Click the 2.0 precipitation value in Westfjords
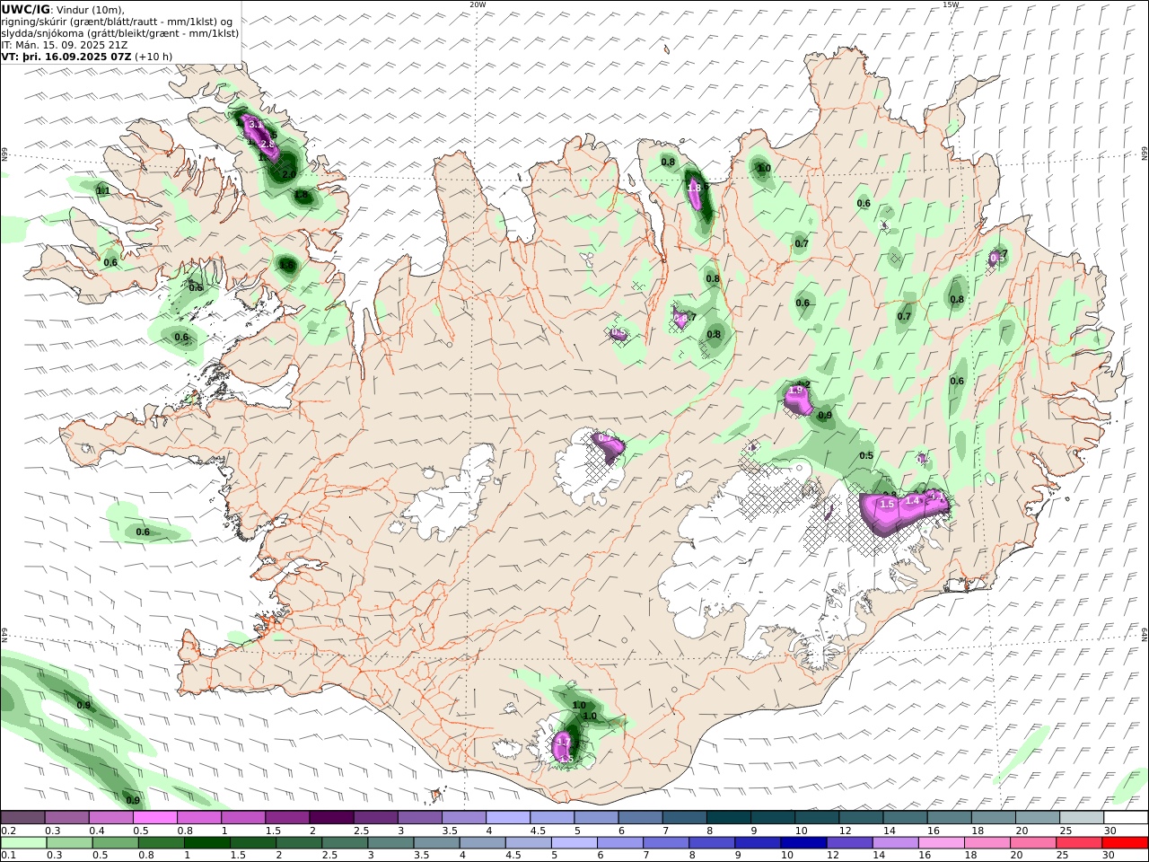 click(x=289, y=174)
